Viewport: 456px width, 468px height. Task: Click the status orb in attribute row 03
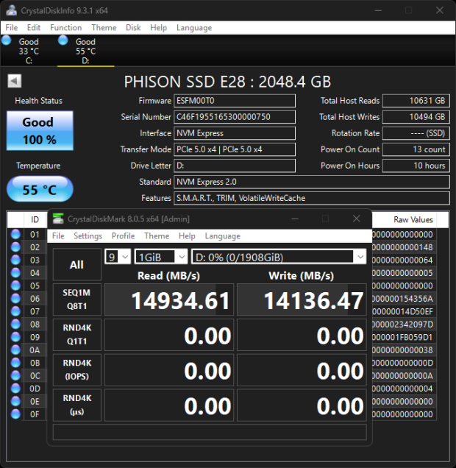(15, 260)
